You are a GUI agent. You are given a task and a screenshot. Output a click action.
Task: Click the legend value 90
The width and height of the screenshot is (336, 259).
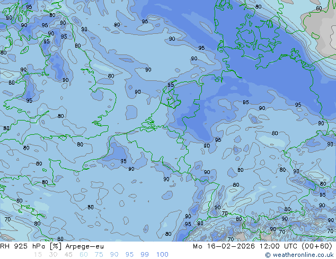(114, 255)
